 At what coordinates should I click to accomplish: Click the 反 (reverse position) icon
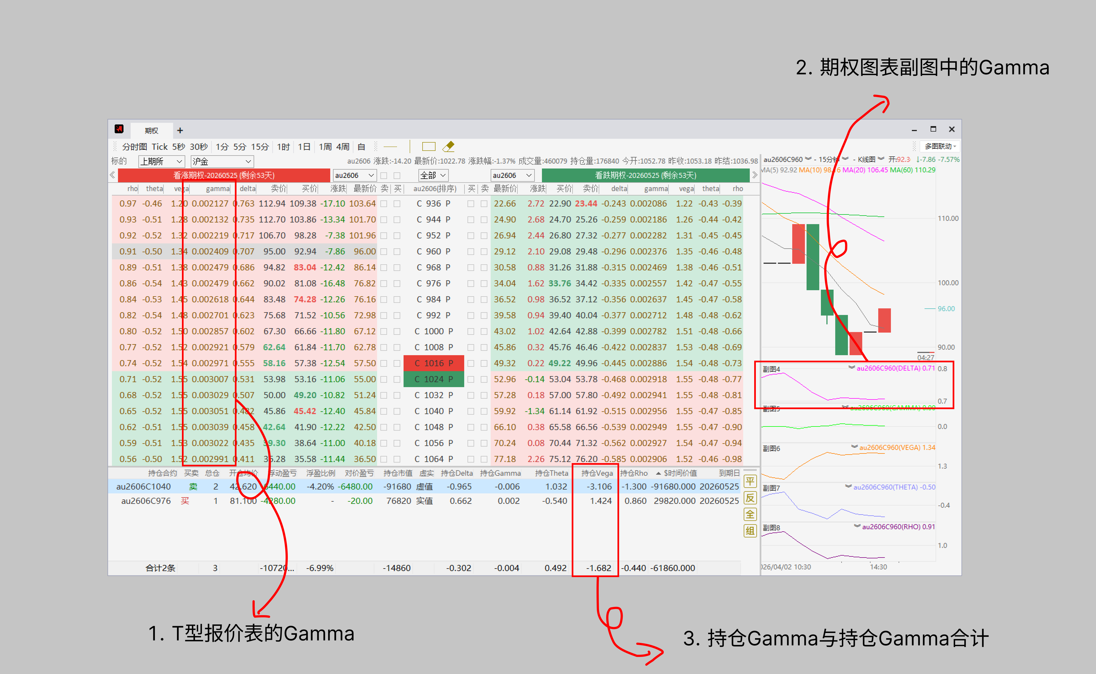pos(750,498)
